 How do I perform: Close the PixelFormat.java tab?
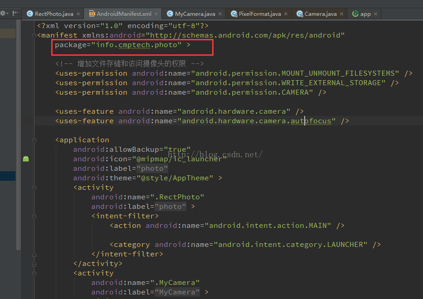click(x=286, y=14)
